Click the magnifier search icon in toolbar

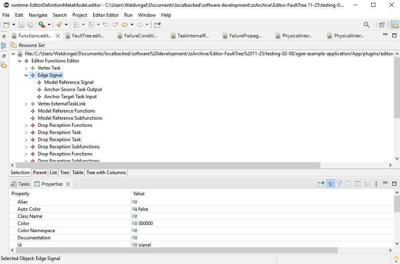pyautogui.click(x=367, y=25)
